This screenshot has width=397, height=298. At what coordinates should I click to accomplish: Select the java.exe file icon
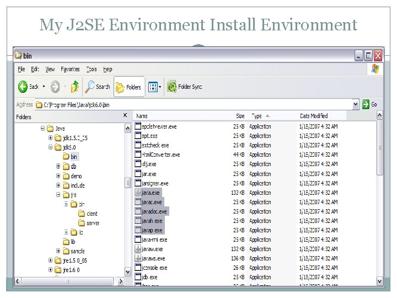pyautogui.click(x=138, y=193)
